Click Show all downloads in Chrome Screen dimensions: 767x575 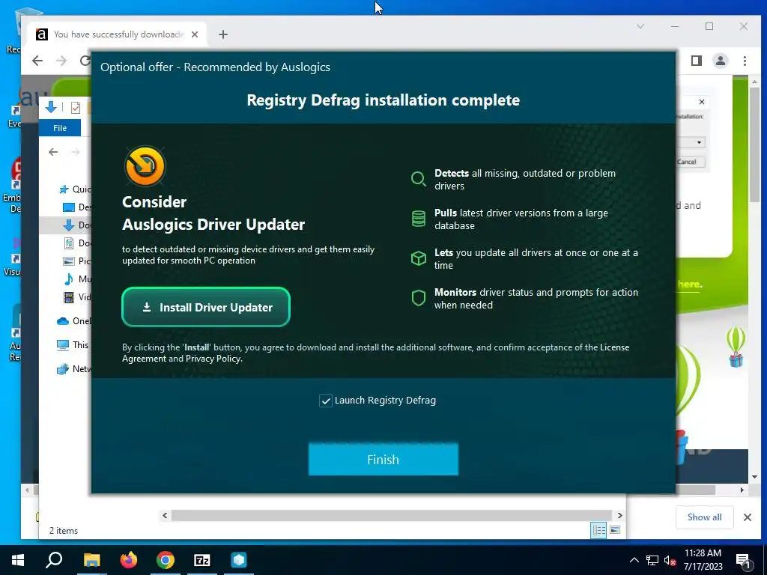pos(704,517)
